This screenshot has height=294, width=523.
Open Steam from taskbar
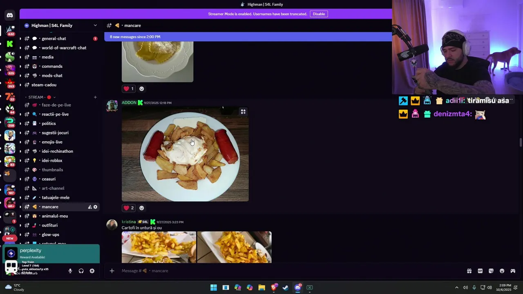[x=286, y=287]
